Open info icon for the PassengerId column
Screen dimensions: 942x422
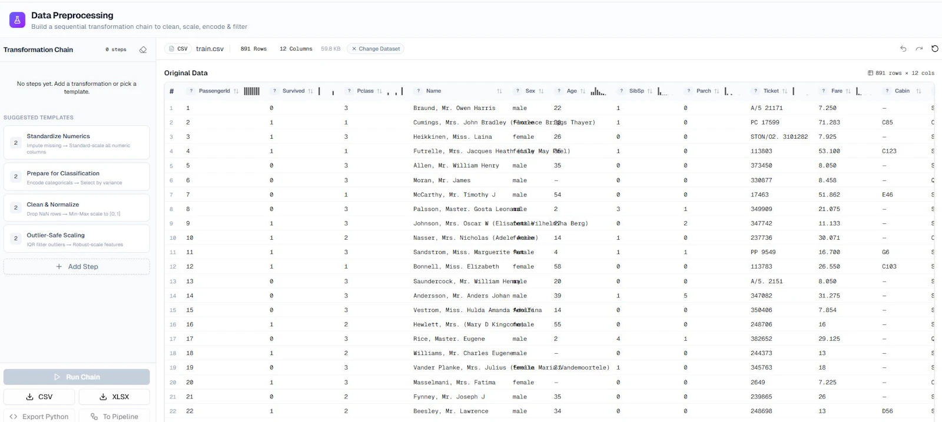191,91
